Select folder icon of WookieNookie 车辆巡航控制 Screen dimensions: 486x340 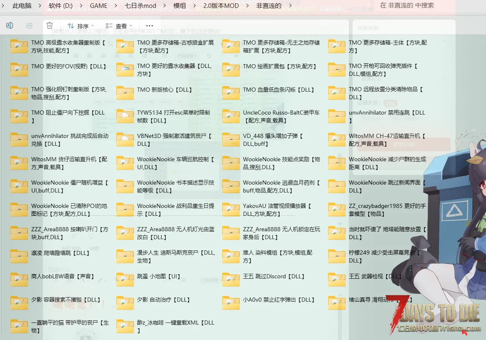pos(125,163)
